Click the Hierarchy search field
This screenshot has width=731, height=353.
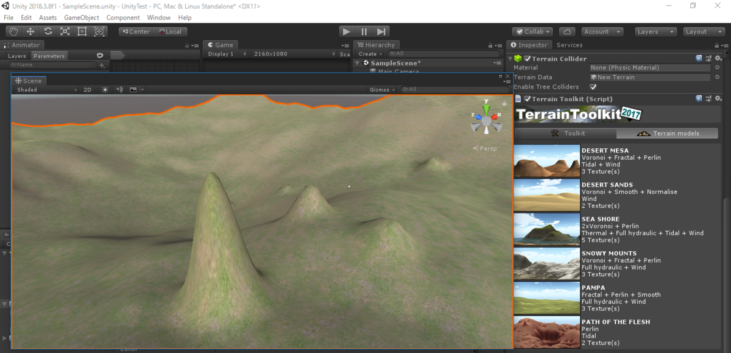[443, 54]
